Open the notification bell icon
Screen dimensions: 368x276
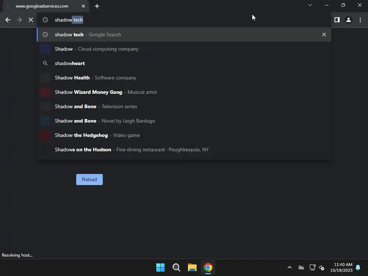point(358,267)
